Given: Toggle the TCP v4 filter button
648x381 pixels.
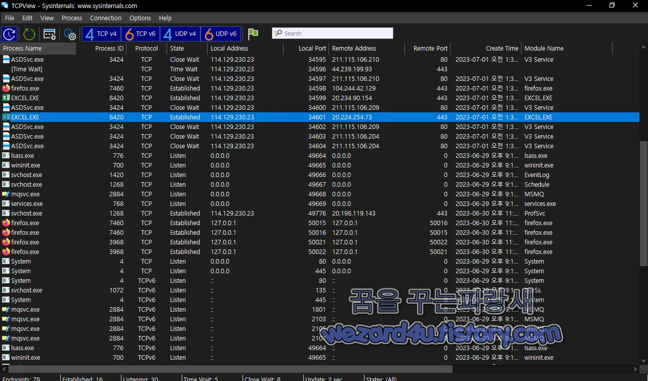Looking at the screenshot, I should coord(101,34).
